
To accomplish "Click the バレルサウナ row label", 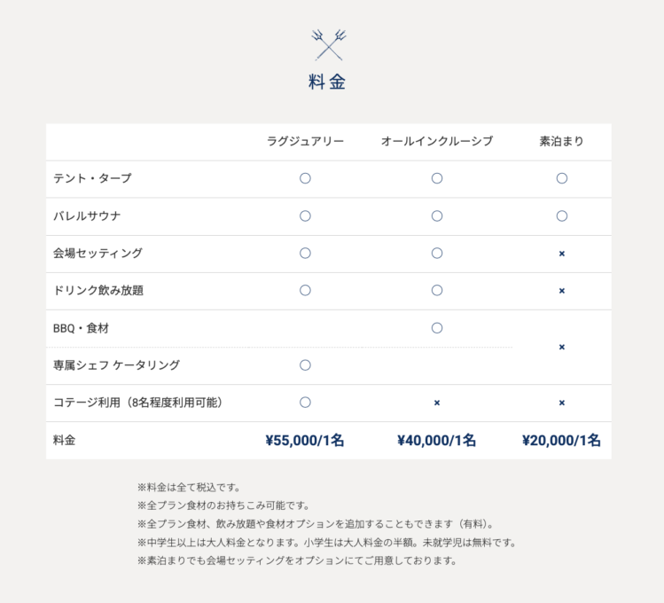I will point(87,215).
